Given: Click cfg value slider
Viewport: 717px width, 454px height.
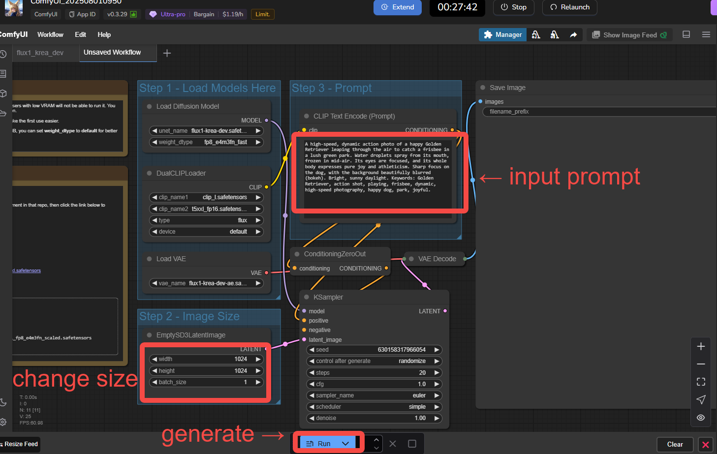Looking at the screenshot, I should click(x=374, y=384).
